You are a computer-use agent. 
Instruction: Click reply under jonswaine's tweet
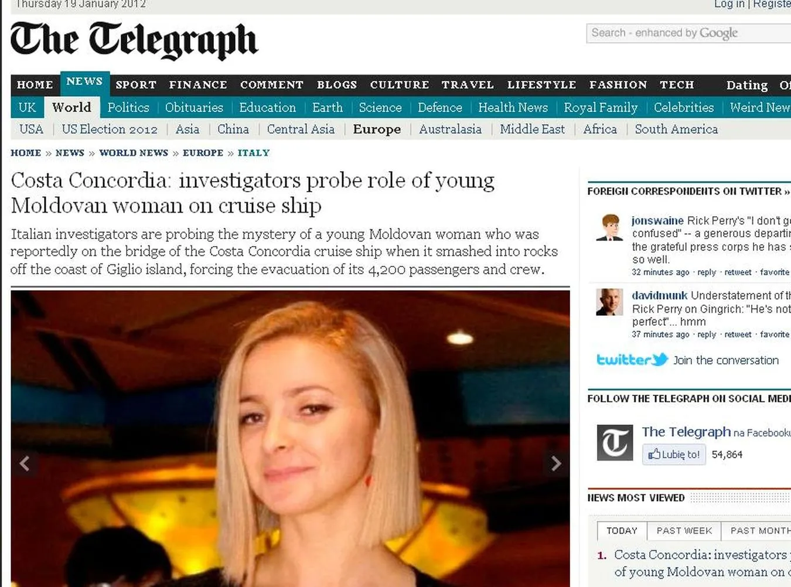pos(707,272)
